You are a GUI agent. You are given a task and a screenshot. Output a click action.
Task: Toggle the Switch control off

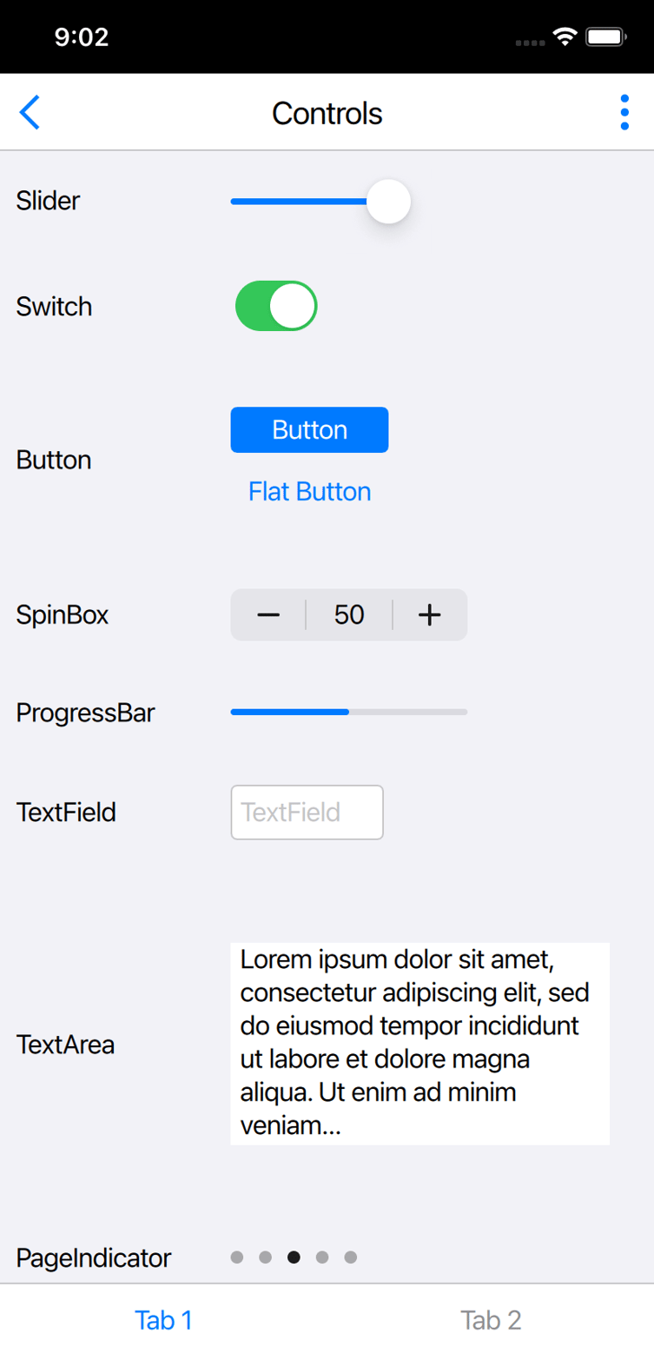pyautogui.click(x=275, y=305)
